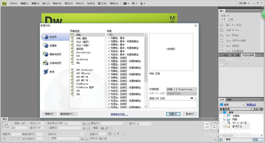Click the scroll down arrow in layout list
The height and width of the screenshot is (143, 265).
point(146,107)
